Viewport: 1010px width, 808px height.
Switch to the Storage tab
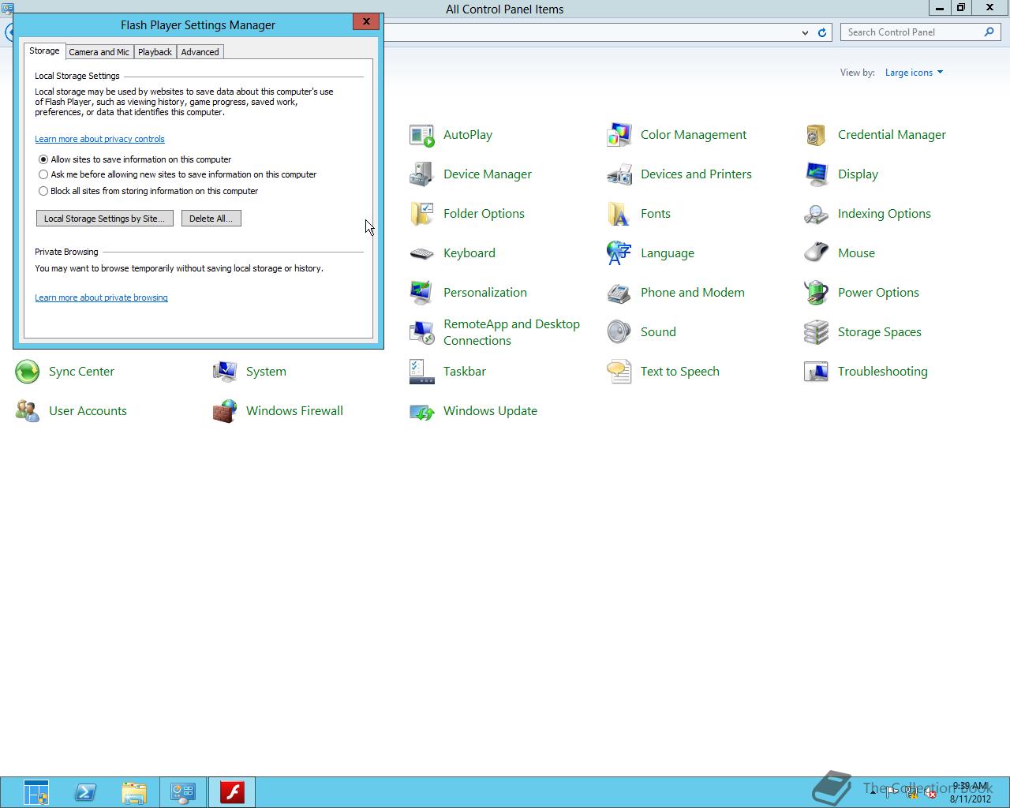click(44, 50)
